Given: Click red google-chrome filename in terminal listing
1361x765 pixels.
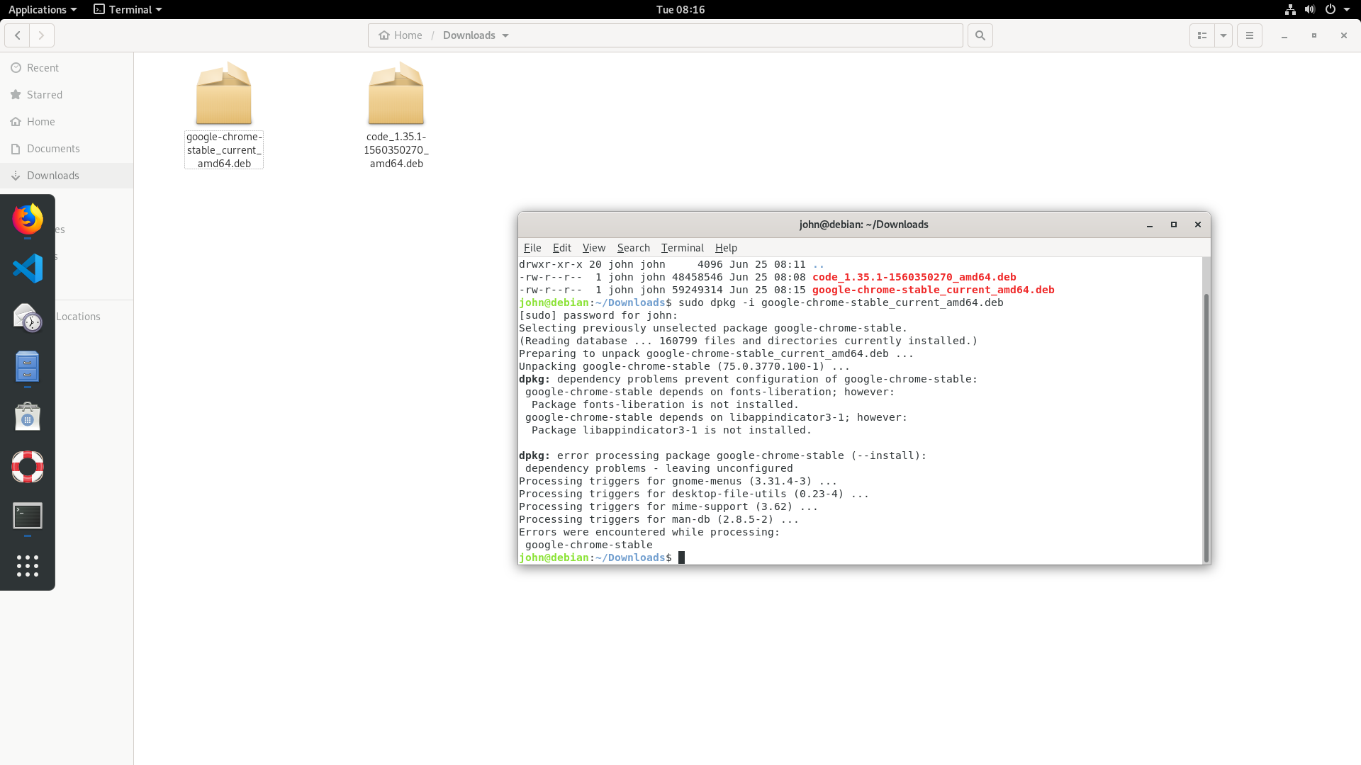Looking at the screenshot, I should pos(934,290).
